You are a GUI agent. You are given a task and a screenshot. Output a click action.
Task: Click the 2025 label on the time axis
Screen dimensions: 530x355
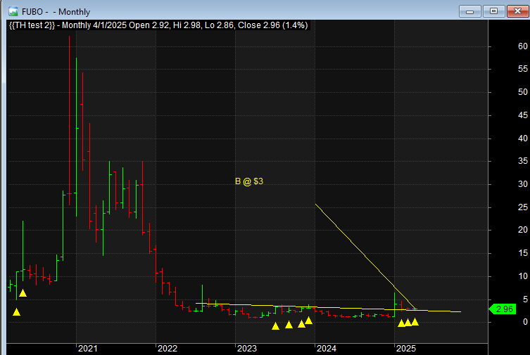click(x=405, y=349)
